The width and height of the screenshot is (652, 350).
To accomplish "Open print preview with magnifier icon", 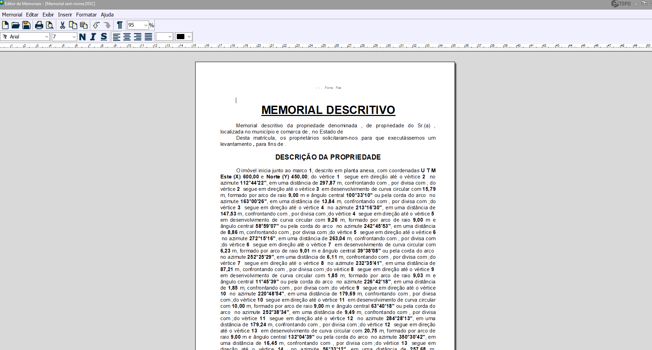I will (x=50, y=25).
